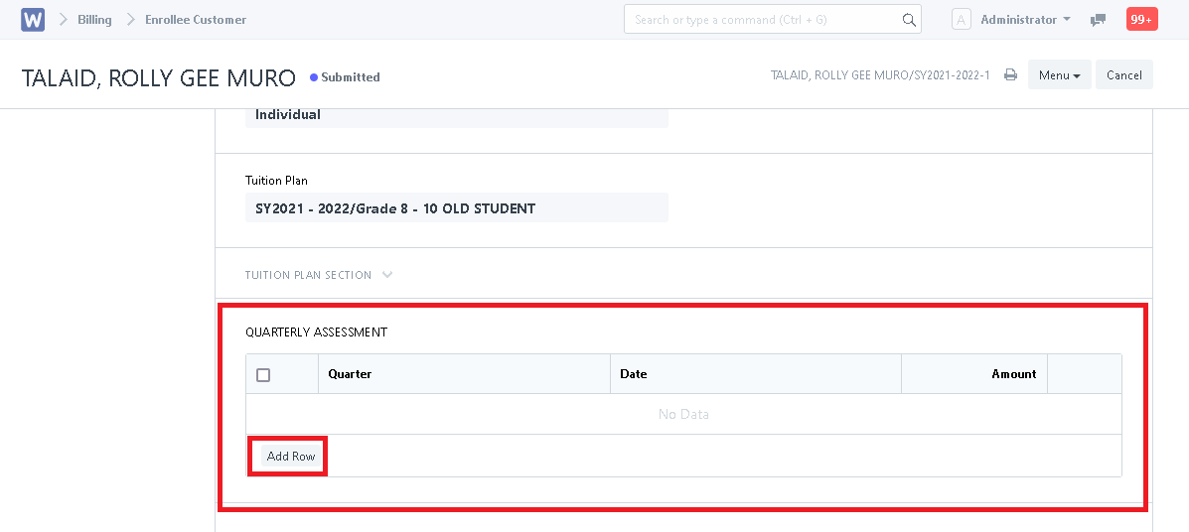The height and width of the screenshot is (532, 1189).
Task: Open the Administrator user dropdown
Action: [x=1025, y=20]
